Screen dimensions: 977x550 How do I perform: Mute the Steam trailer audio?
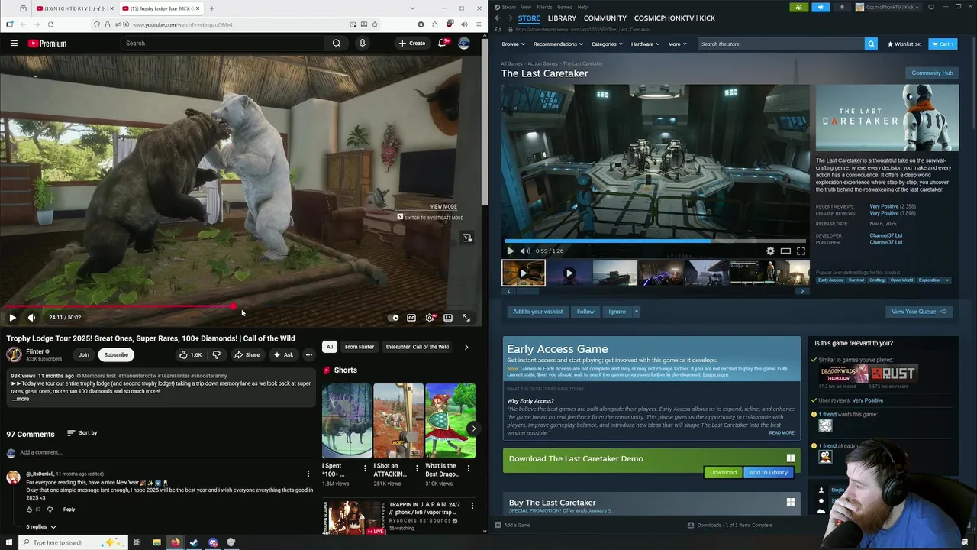point(524,251)
